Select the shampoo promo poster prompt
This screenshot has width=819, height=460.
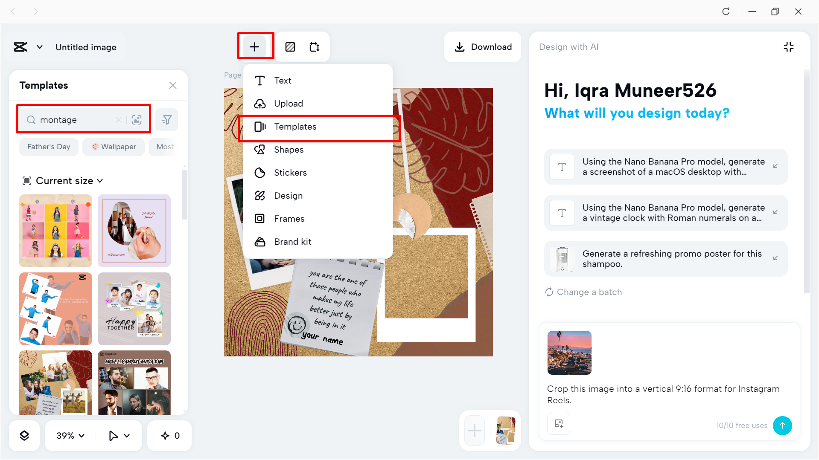[666, 259]
